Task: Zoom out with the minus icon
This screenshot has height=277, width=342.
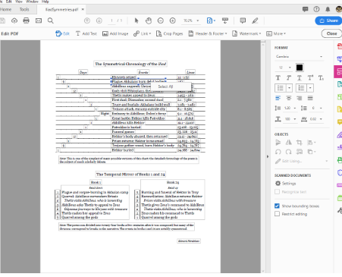Action: click(161, 20)
